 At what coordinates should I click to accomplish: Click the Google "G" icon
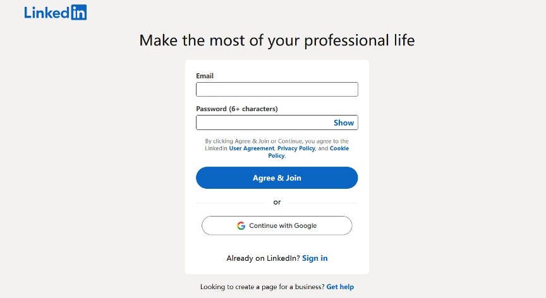click(241, 226)
